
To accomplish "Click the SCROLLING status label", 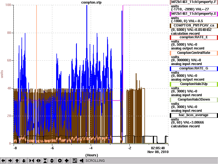I will tap(95, 161).
